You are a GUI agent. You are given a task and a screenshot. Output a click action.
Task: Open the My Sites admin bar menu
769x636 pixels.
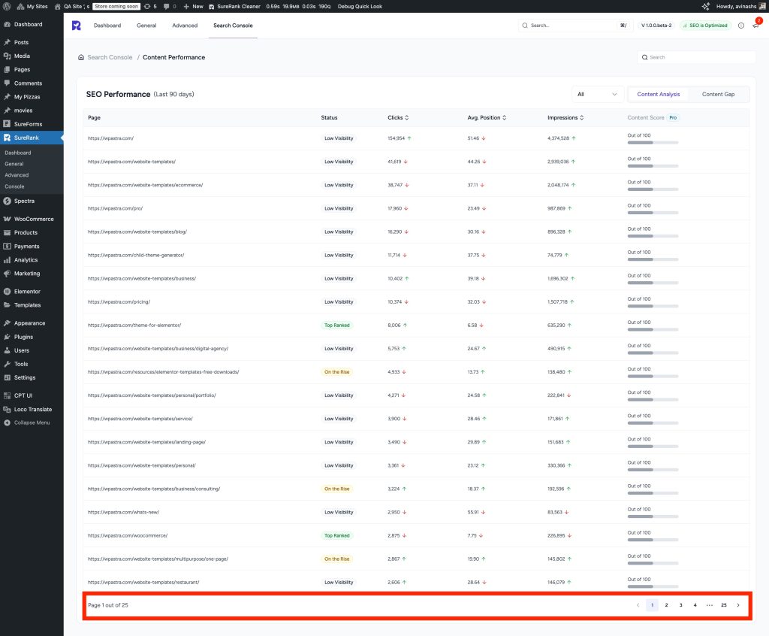coord(32,6)
